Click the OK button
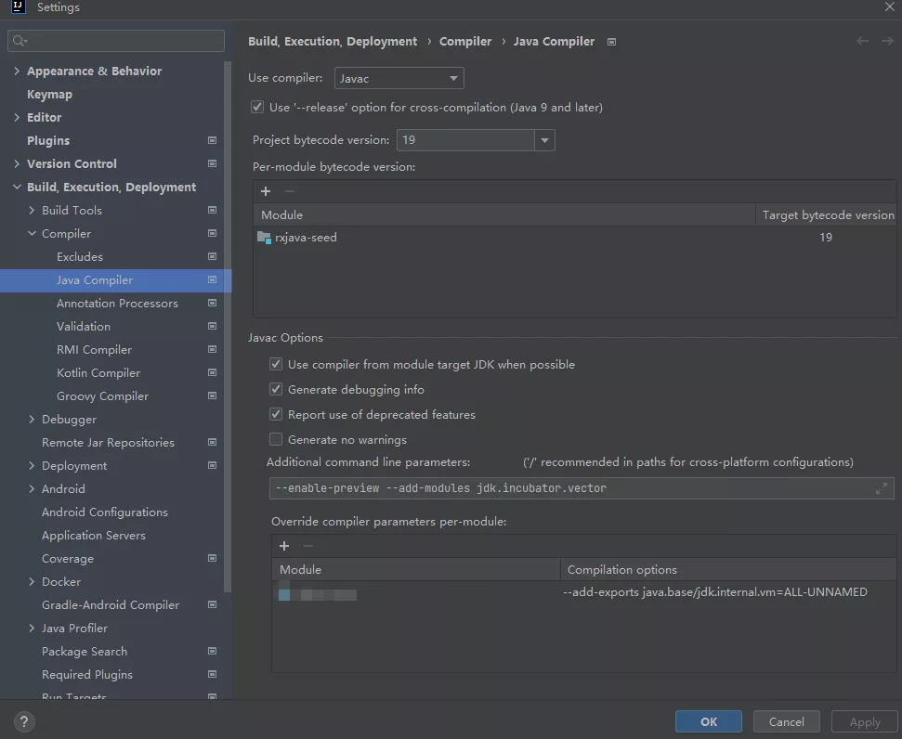The width and height of the screenshot is (902, 739). point(709,721)
